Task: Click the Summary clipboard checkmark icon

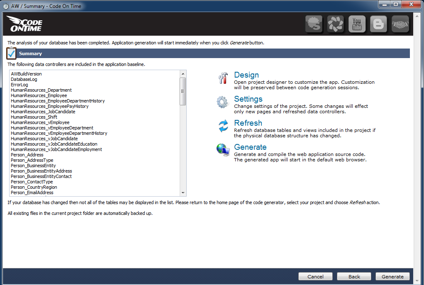Action: pos(11,53)
